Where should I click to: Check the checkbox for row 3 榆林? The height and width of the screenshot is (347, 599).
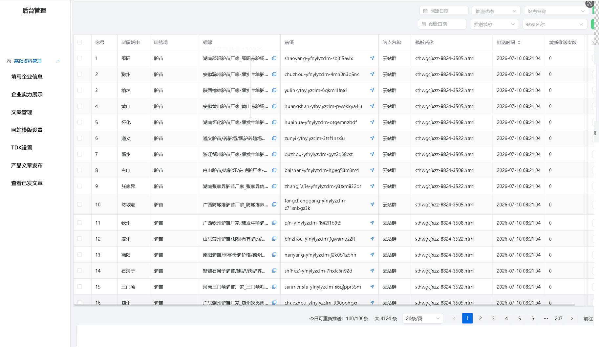pos(80,90)
